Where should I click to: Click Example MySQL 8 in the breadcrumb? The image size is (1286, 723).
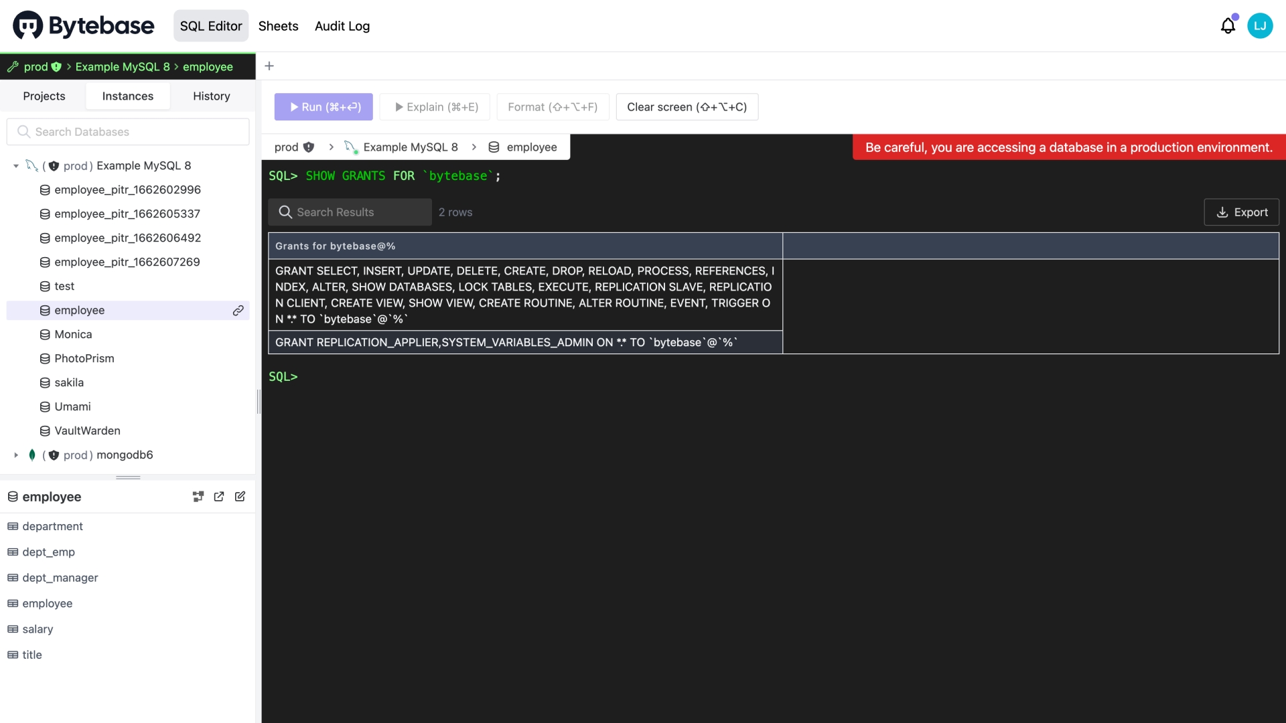pos(411,147)
